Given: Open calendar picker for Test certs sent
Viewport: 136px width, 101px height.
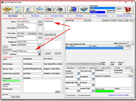Looking at the screenshot, I should coord(93,74).
